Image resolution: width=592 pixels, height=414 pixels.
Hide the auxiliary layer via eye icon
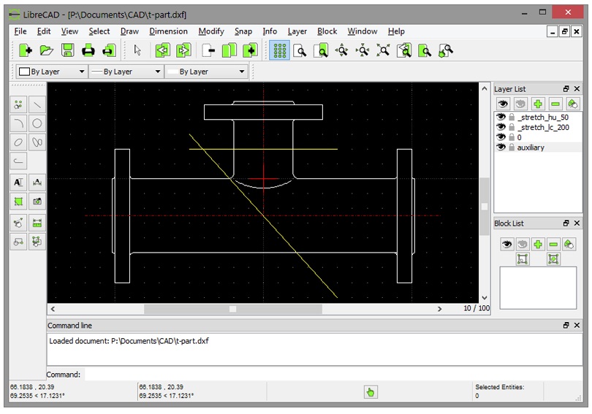tap(501, 147)
